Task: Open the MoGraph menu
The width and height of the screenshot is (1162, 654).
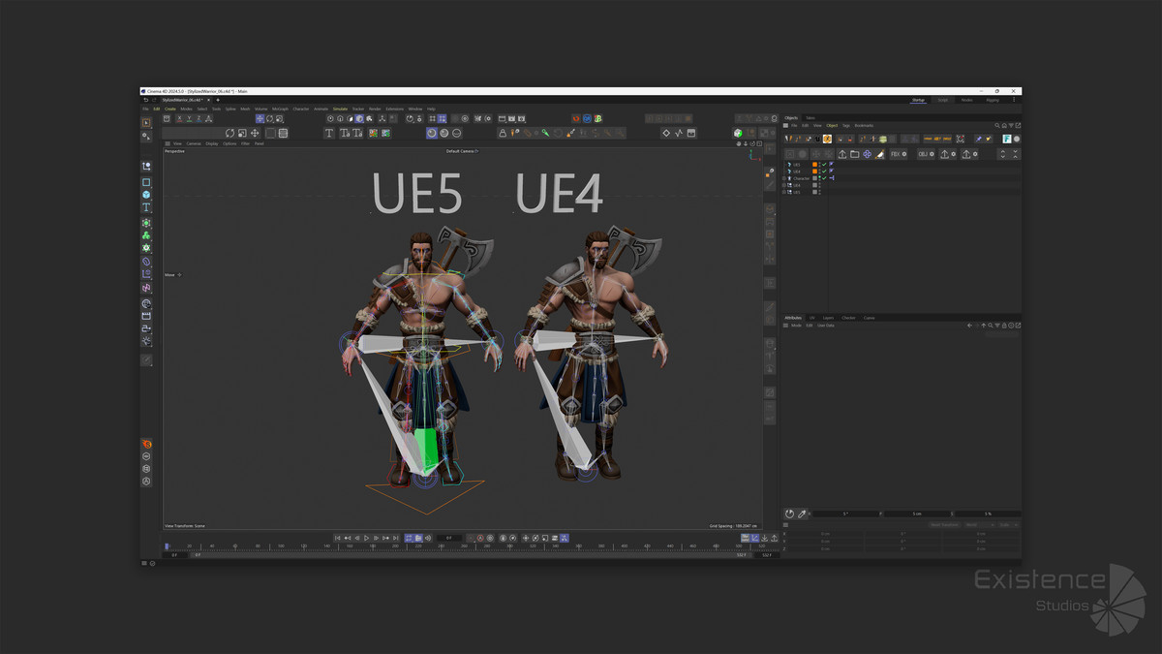Action: (281, 109)
